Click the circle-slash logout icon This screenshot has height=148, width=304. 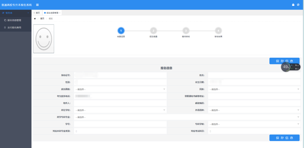pyautogui.click(x=298, y=5)
